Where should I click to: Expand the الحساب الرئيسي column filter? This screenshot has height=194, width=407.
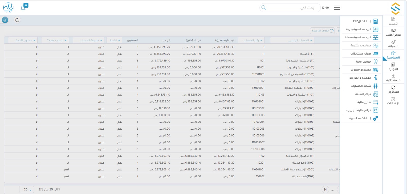pyautogui.click(x=292, y=40)
